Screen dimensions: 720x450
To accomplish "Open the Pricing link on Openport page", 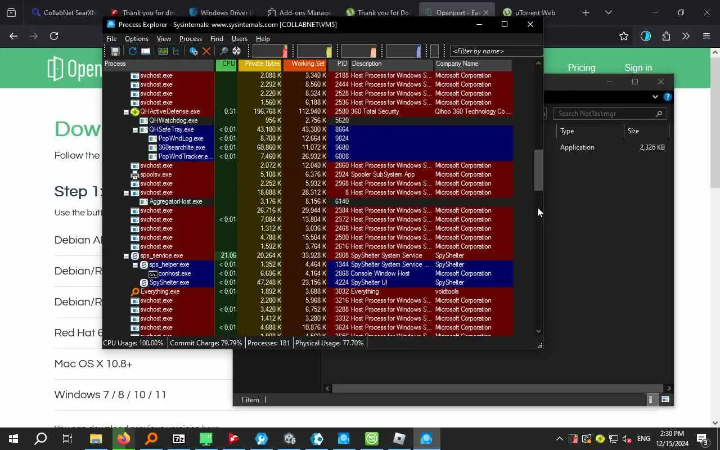I will 582,67.
